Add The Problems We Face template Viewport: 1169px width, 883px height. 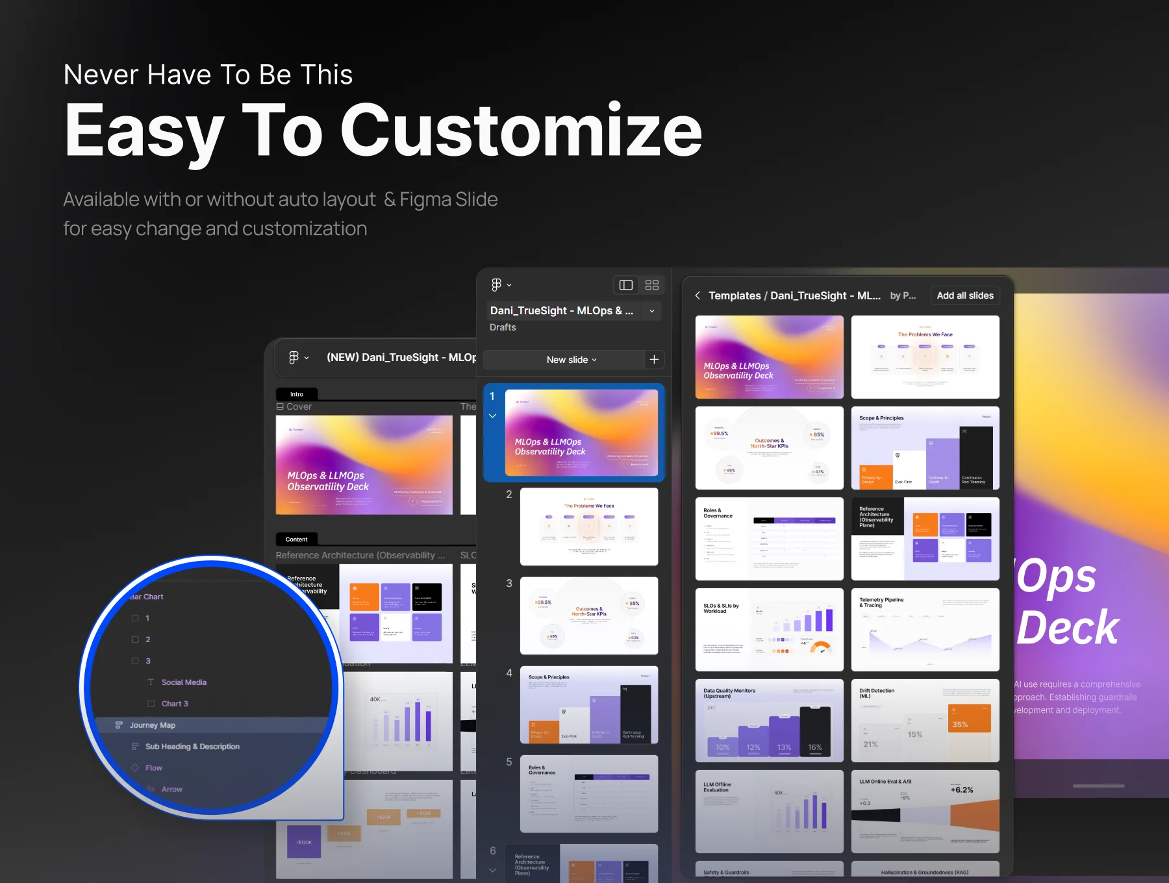pos(925,357)
